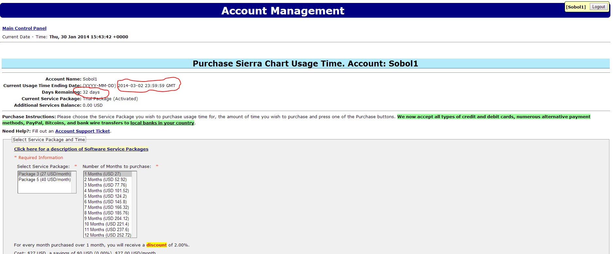
Task: Select Package 3 (27 USD/month)
Action: (x=44, y=174)
